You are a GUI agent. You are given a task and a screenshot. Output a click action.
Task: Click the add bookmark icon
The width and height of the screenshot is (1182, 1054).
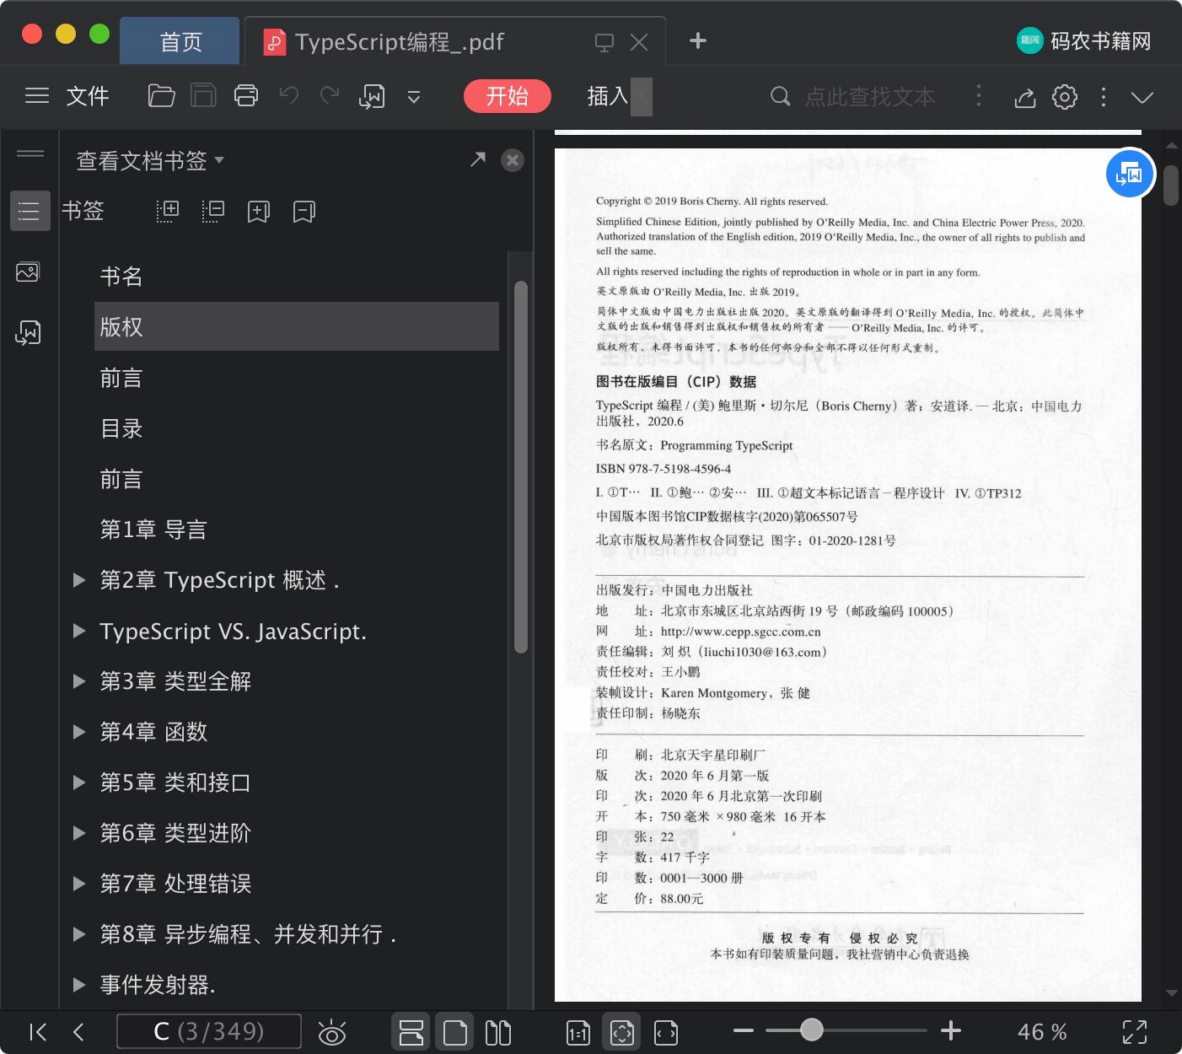point(259,211)
